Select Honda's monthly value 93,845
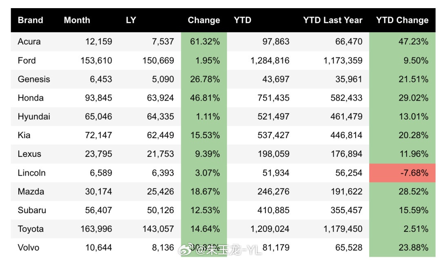Screen dimensions: 441x260 (96, 98)
